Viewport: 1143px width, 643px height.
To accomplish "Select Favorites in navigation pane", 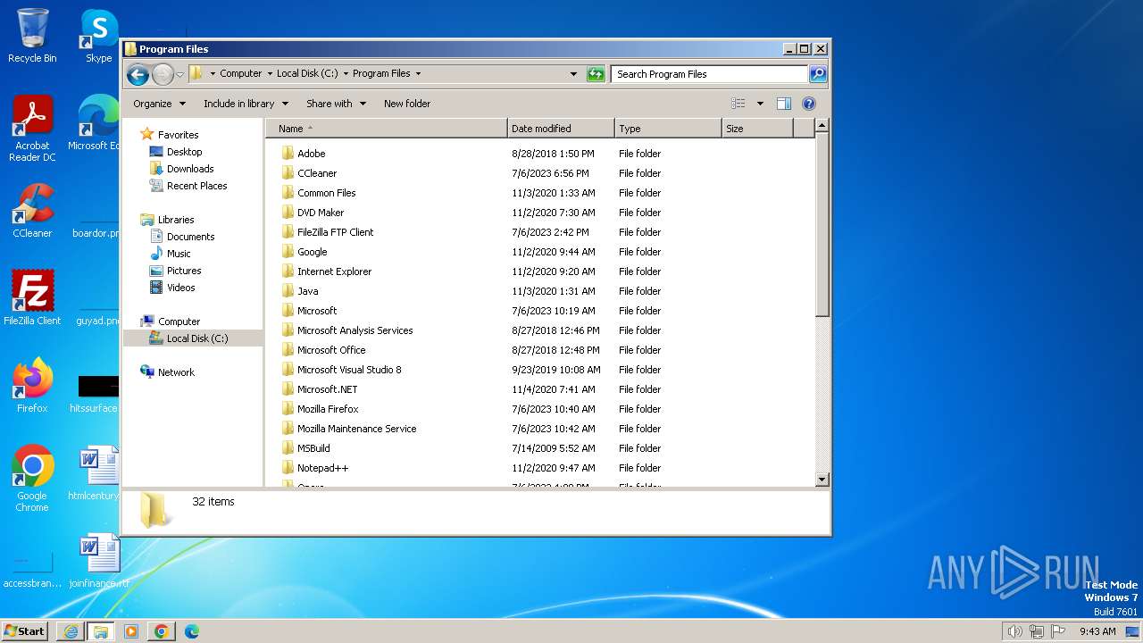I will tap(178, 135).
